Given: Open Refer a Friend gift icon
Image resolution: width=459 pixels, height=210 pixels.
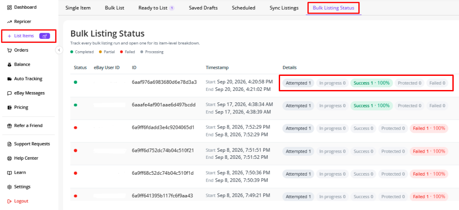Looking at the screenshot, I should [9, 126].
